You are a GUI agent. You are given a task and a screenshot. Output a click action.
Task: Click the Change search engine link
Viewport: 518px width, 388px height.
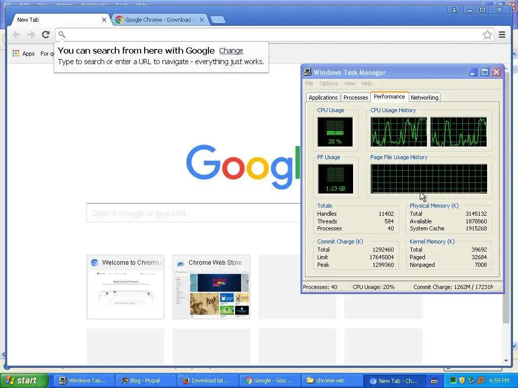tap(231, 51)
